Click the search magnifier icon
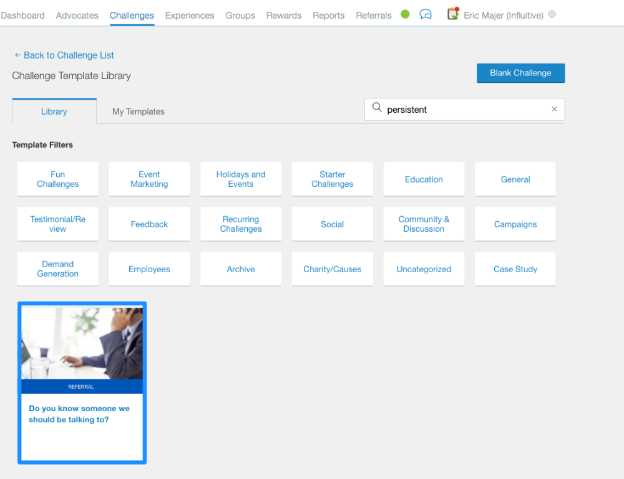The height and width of the screenshot is (479, 624). (x=377, y=107)
